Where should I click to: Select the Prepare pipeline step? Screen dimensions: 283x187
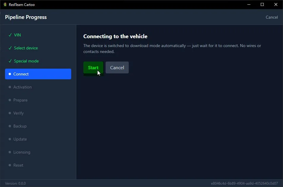tap(38, 100)
